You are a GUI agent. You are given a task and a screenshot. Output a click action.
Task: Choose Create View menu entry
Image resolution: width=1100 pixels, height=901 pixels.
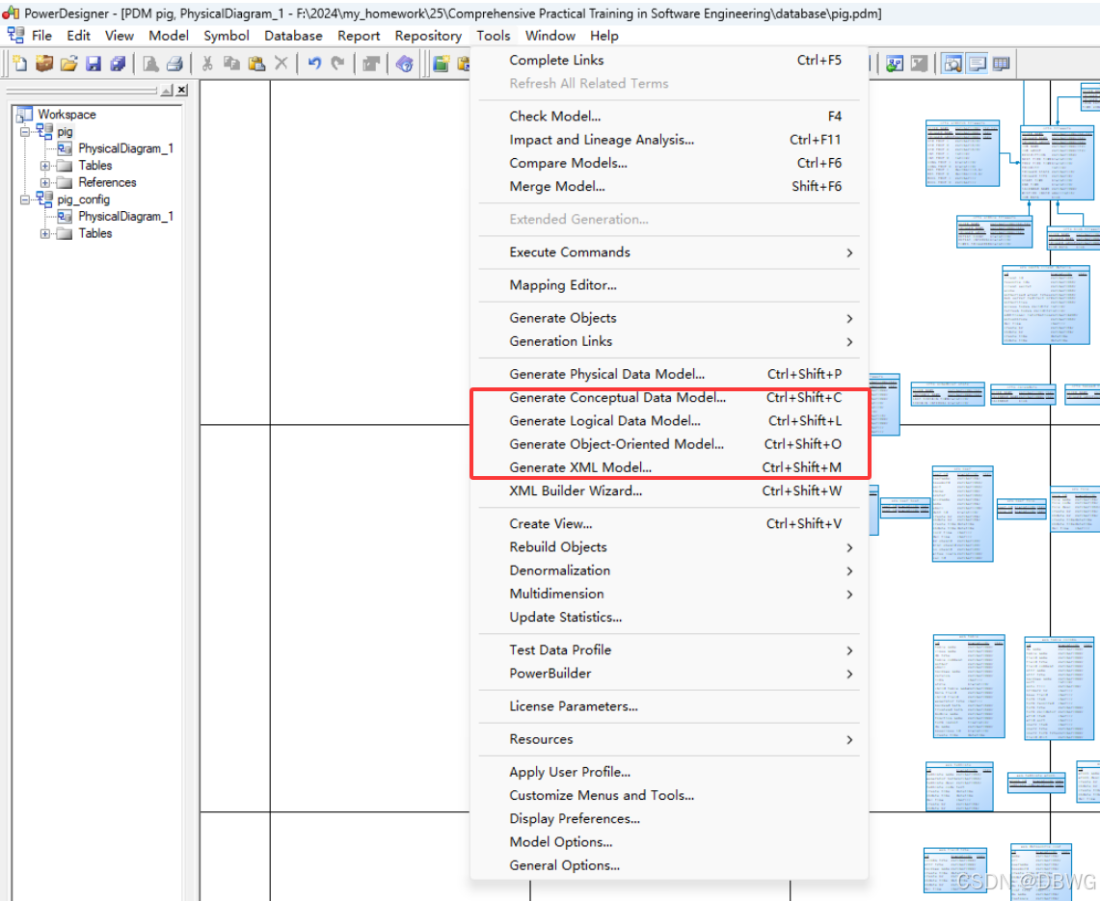pos(668,524)
